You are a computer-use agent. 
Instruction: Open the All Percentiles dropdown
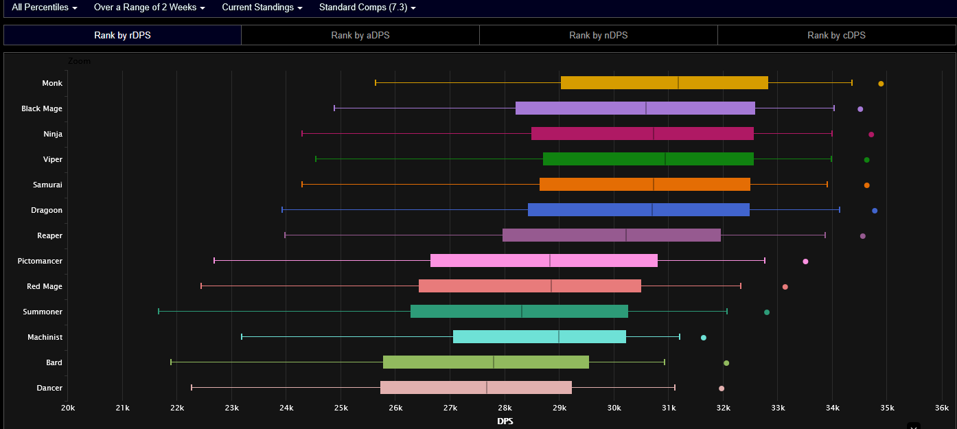45,8
